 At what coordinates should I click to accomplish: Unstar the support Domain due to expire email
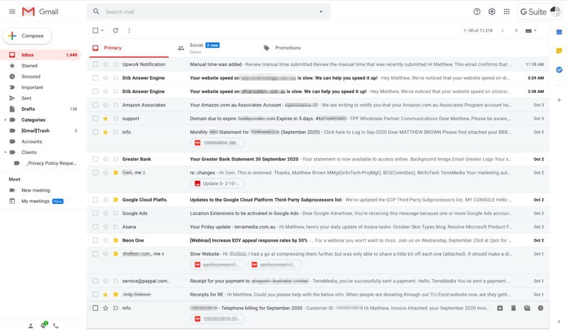coord(105,118)
